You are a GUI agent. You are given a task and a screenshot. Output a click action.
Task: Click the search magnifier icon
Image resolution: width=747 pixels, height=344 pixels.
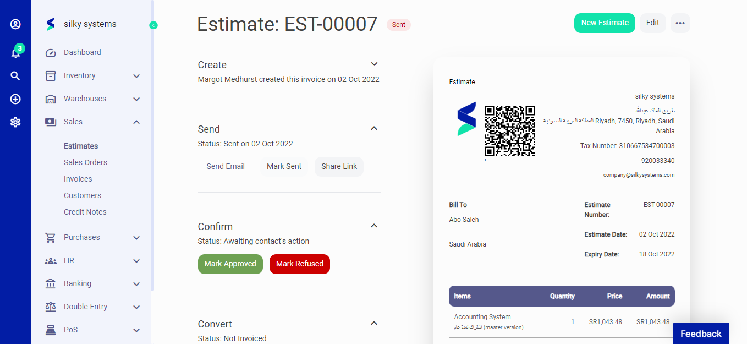click(15, 75)
